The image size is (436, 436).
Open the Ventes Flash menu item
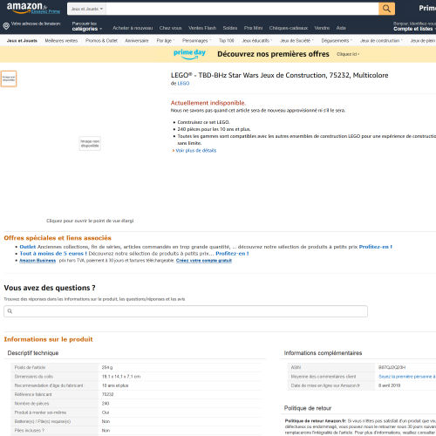[202, 28]
